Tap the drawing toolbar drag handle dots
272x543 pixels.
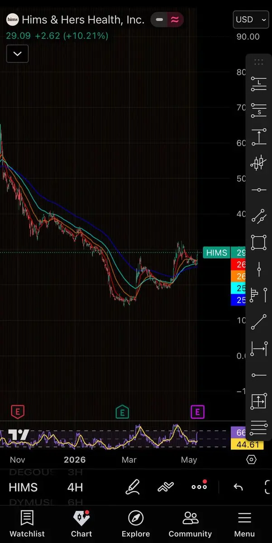(259, 62)
